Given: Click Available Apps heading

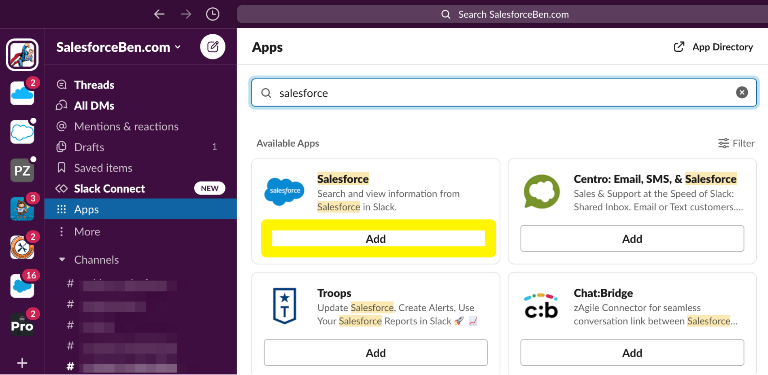Looking at the screenshot, I should [x=288, y=143].
